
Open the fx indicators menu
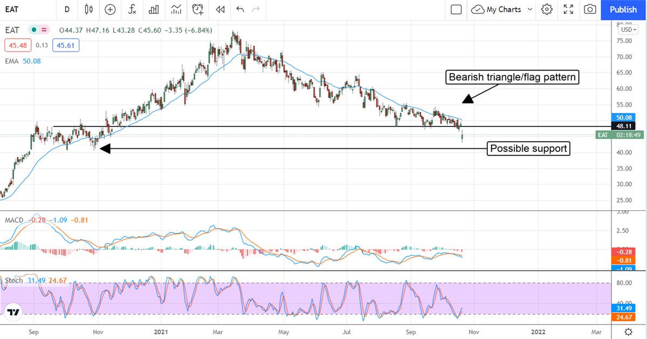[x=132, y=9]
